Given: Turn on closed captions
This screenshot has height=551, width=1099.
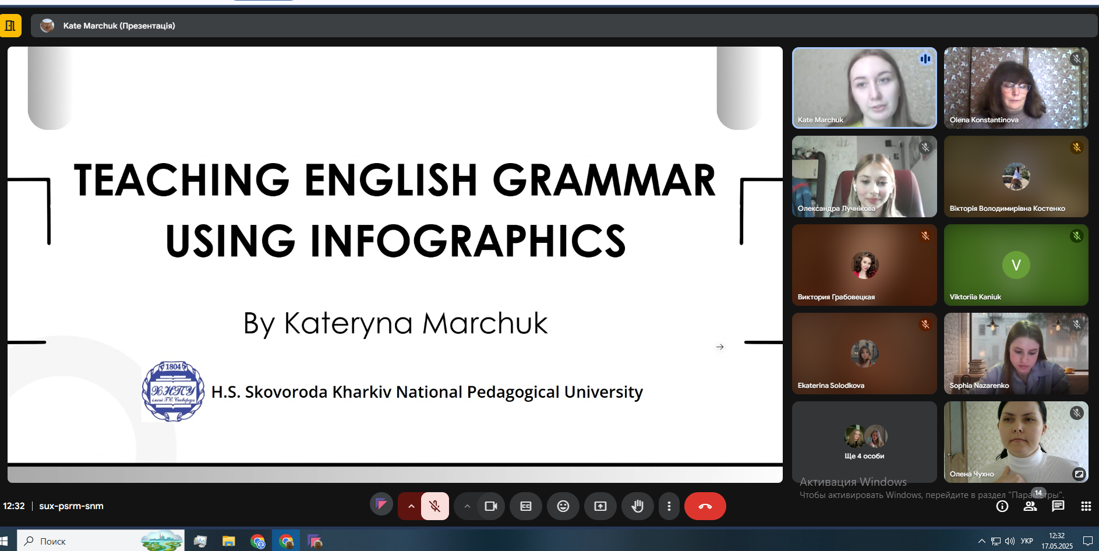Looking at the screenshot, I should coord(526,506).
